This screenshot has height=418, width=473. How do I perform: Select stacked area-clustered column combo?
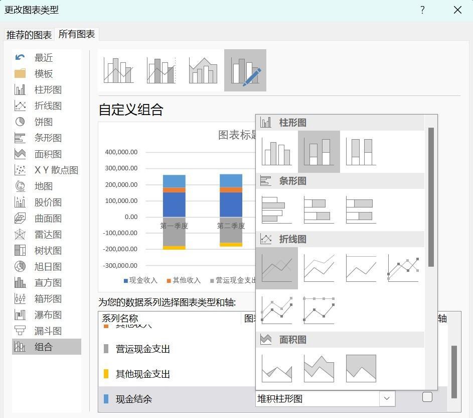point(203,70)
